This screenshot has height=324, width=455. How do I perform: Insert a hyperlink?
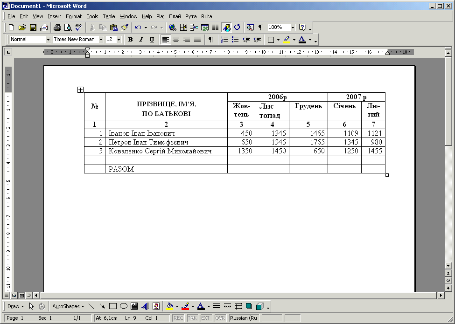[172, 28]
